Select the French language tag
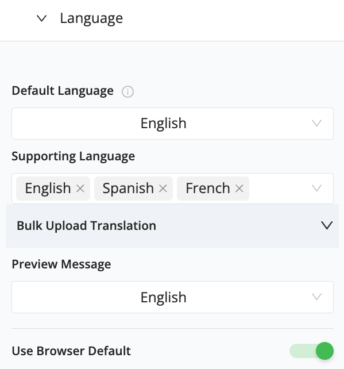 coord(208,189)
